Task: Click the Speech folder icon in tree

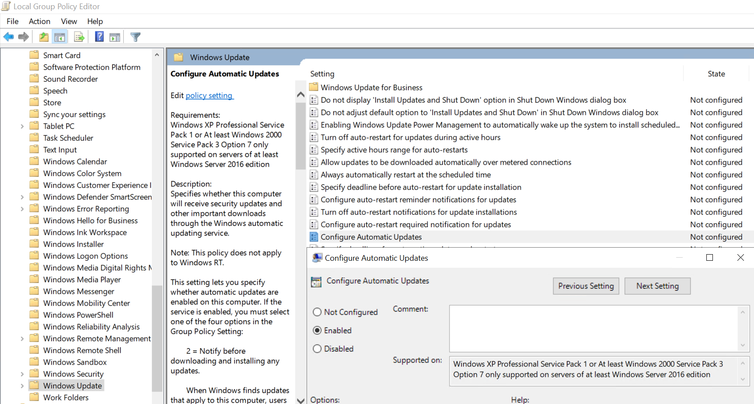Action: 34,90
